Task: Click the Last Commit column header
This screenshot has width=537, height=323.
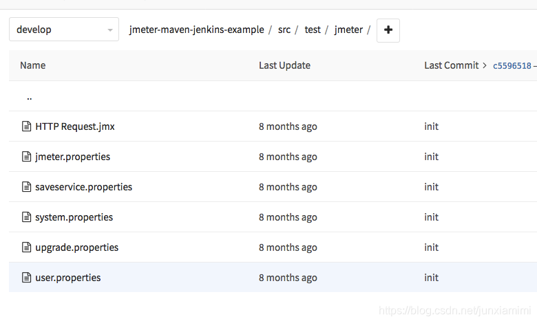Action: 452,65
